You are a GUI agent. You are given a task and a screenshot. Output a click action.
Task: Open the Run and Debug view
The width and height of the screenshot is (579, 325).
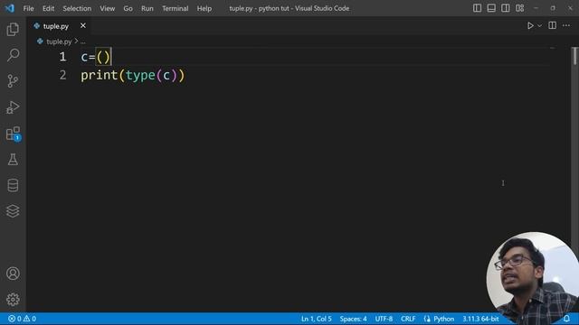pyautogui.click(x=13, y=107)
